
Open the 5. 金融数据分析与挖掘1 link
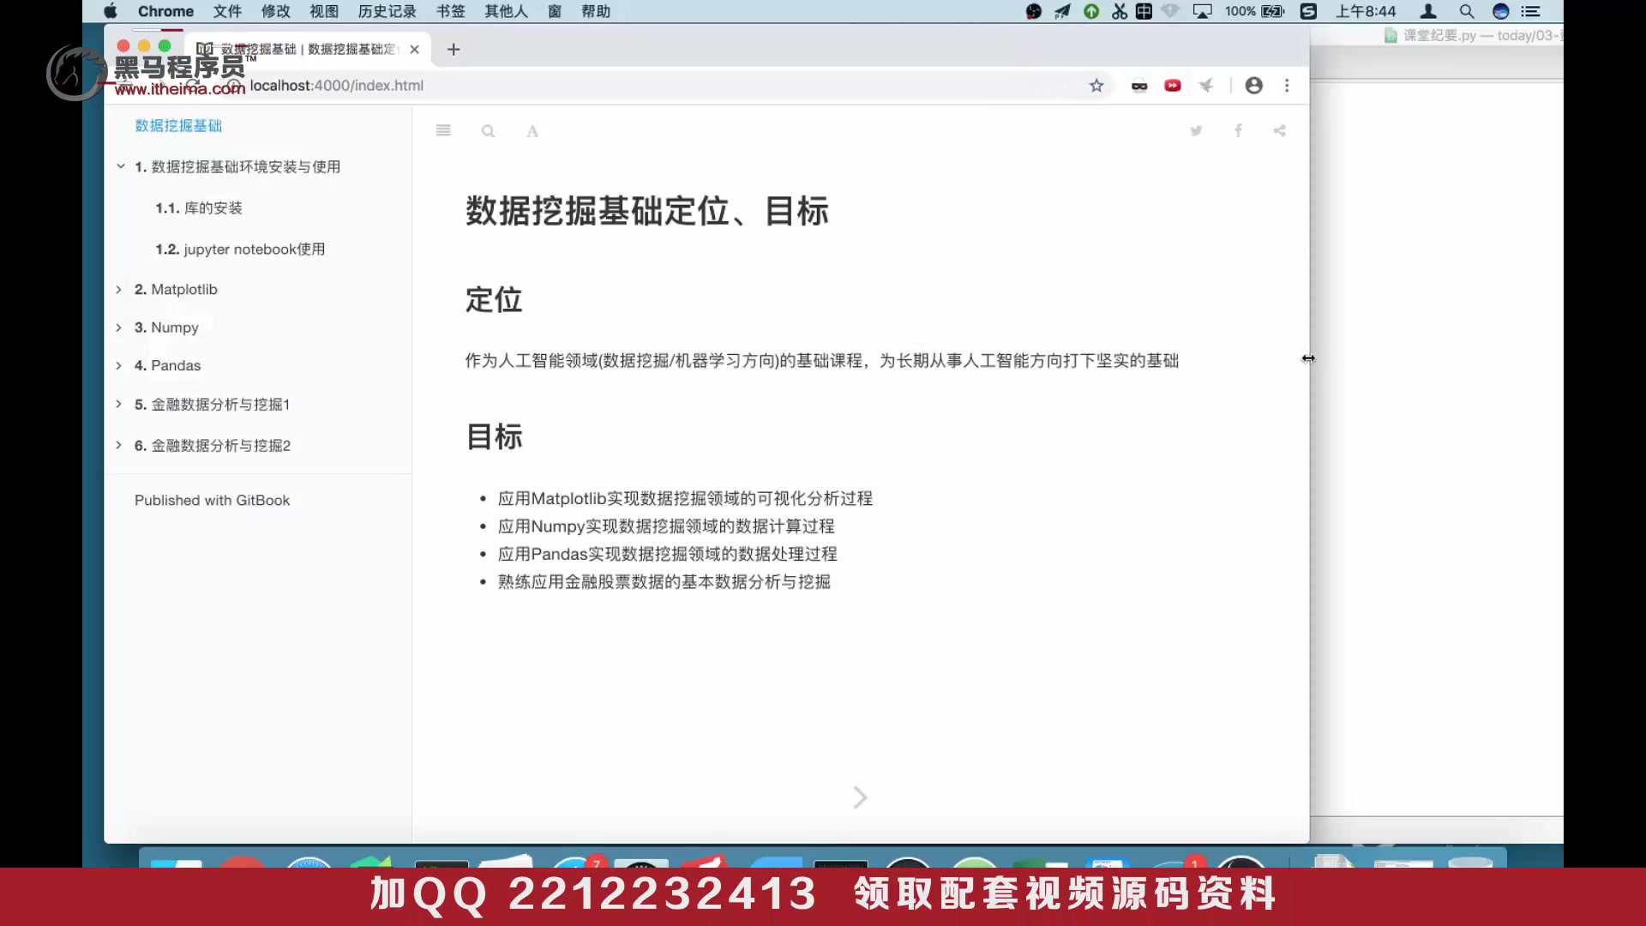point(212,404)
